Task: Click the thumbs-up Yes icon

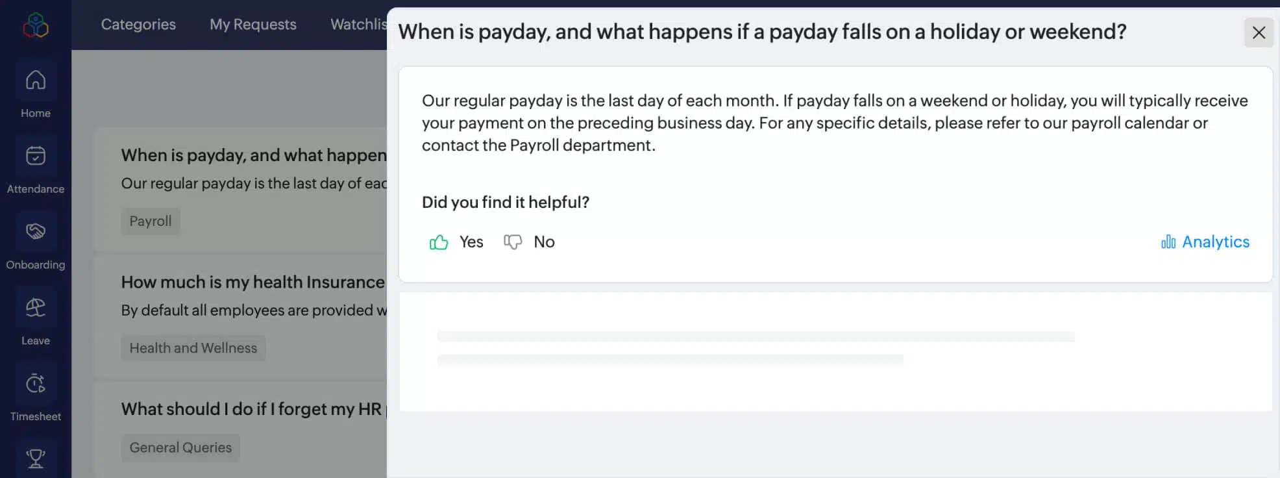Action: 439,242
